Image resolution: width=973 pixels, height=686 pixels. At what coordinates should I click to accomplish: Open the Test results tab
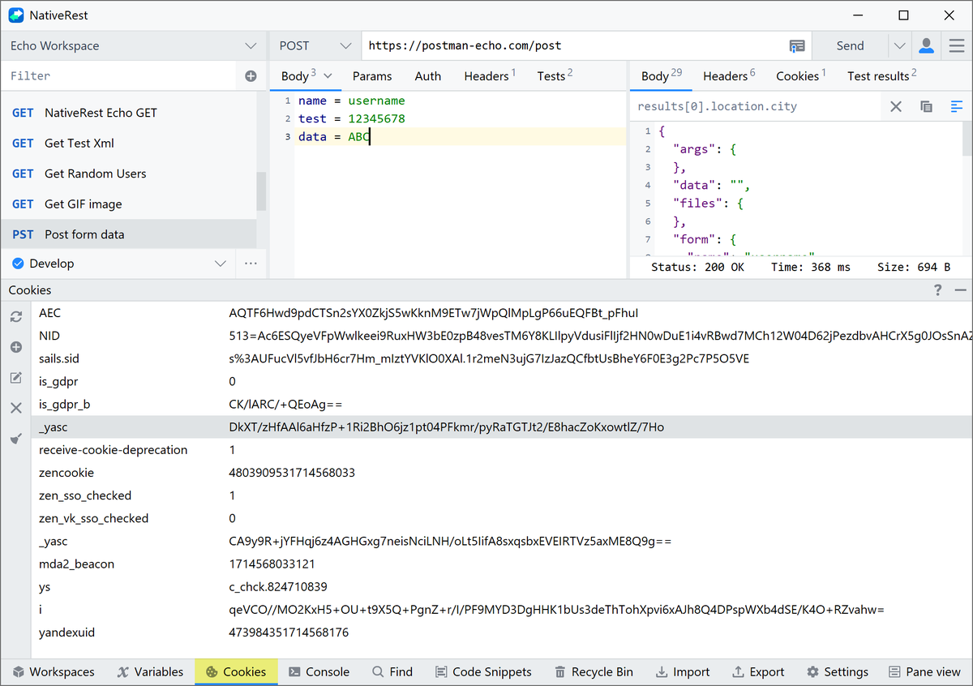(881, 76)
